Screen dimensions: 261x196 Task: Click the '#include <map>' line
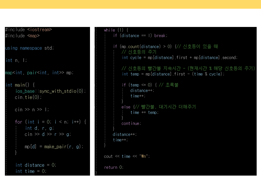click(22, 36)
